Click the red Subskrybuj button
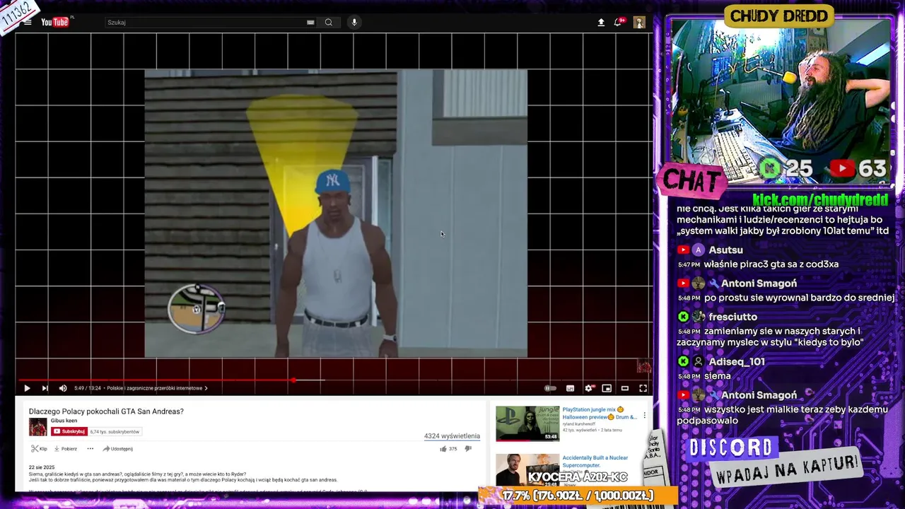The height and width of the screenshot is (509, 905). [69, 431]
